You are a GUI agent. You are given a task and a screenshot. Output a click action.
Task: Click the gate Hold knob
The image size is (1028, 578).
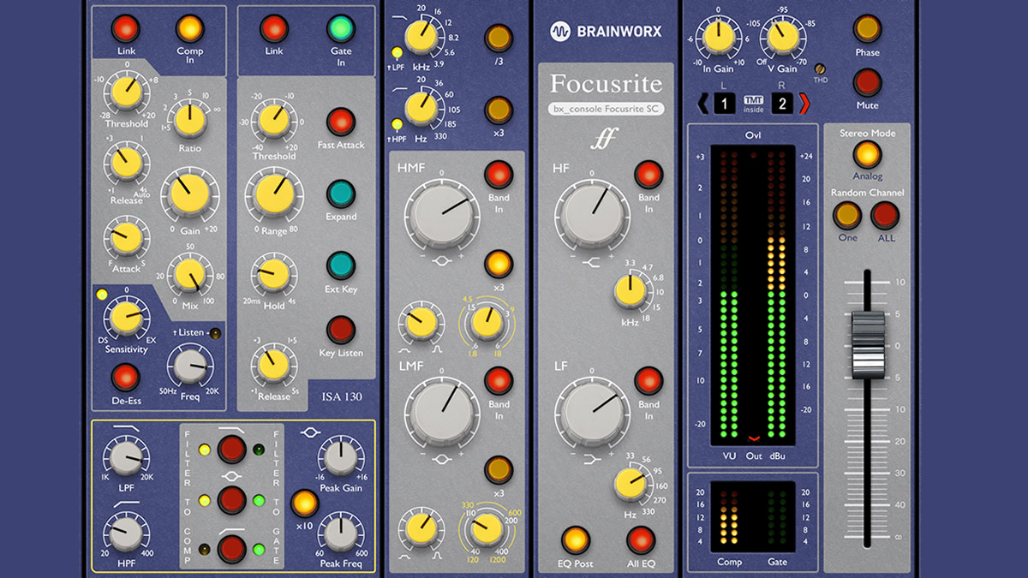[x=273, y=276]
